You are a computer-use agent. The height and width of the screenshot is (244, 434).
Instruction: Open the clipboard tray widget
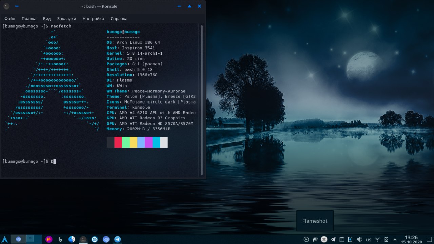[342, 239]
